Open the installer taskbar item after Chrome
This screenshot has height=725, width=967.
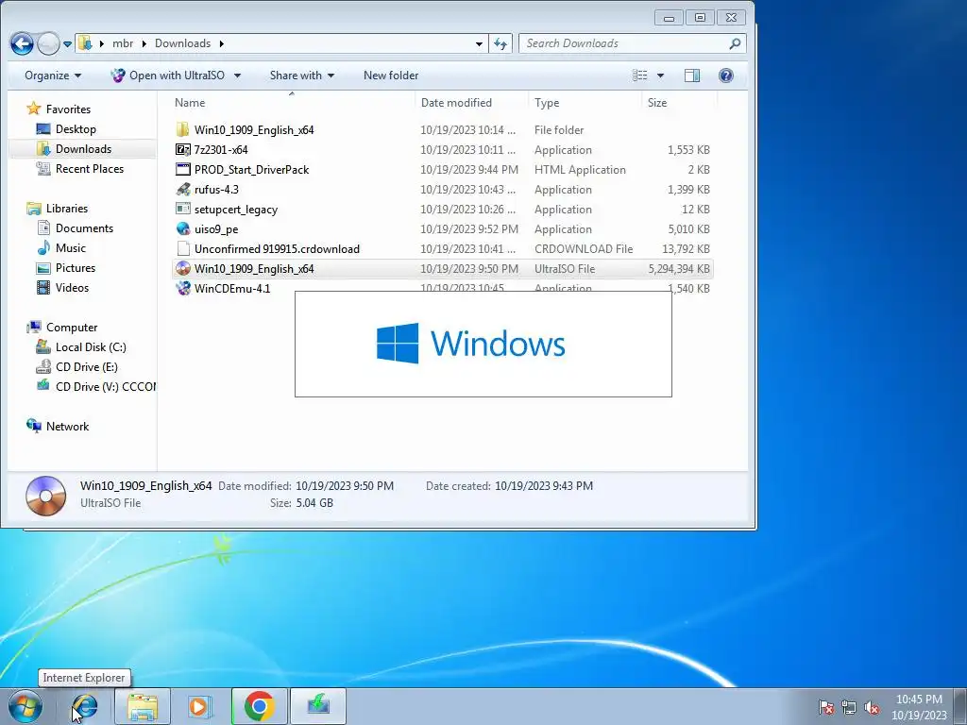pos(318,706)
